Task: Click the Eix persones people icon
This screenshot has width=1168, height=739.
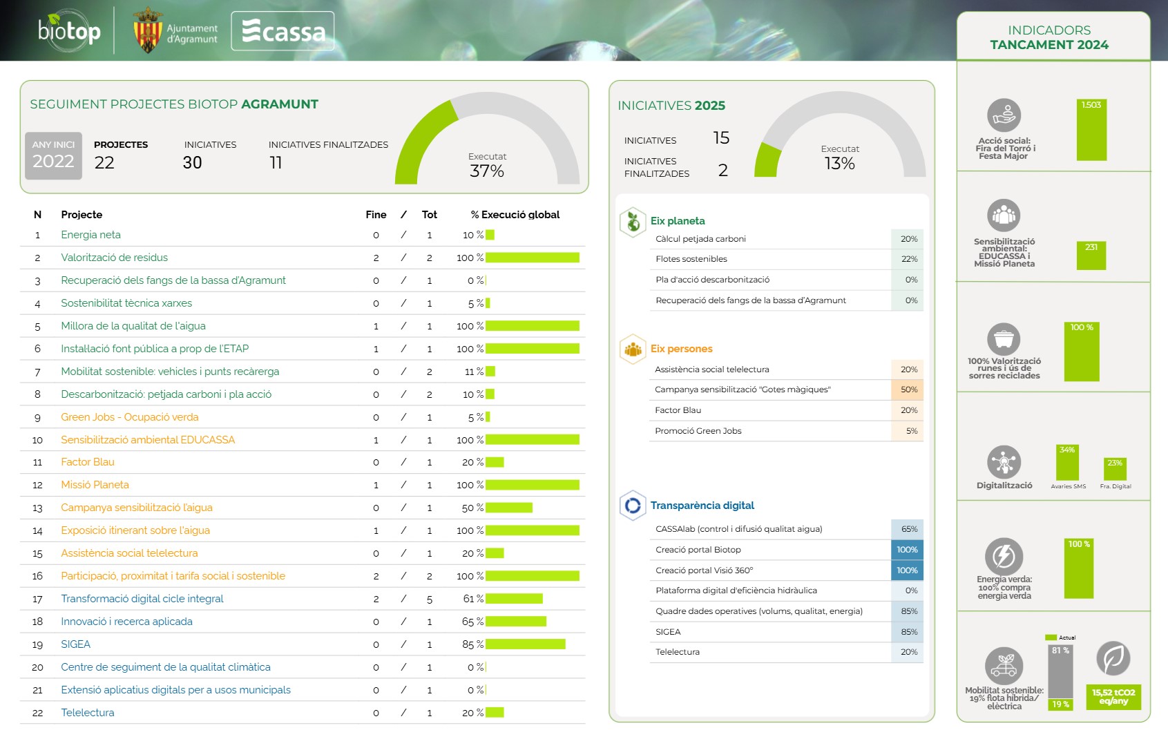Action: tap(632, 349)
